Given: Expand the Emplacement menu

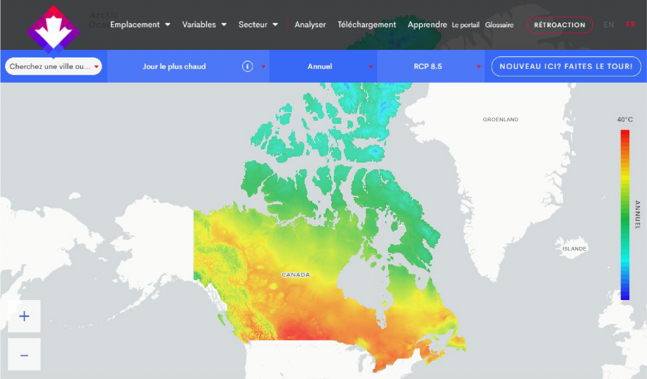Looking at the screenshot, I should (140, 25).
